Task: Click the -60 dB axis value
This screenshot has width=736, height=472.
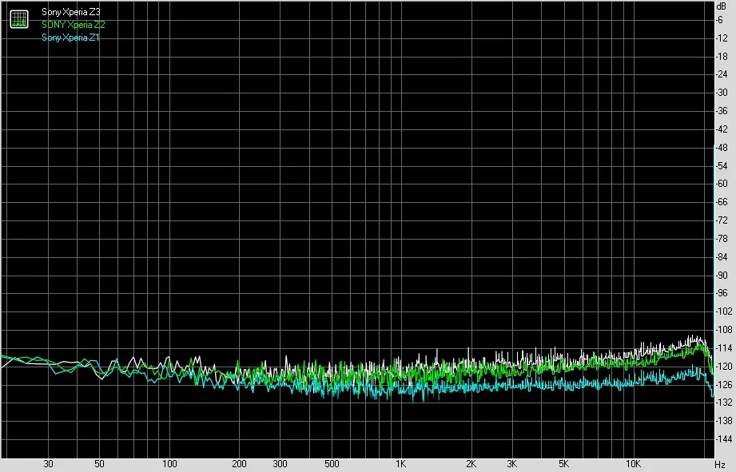Action: tap(722, 184)
